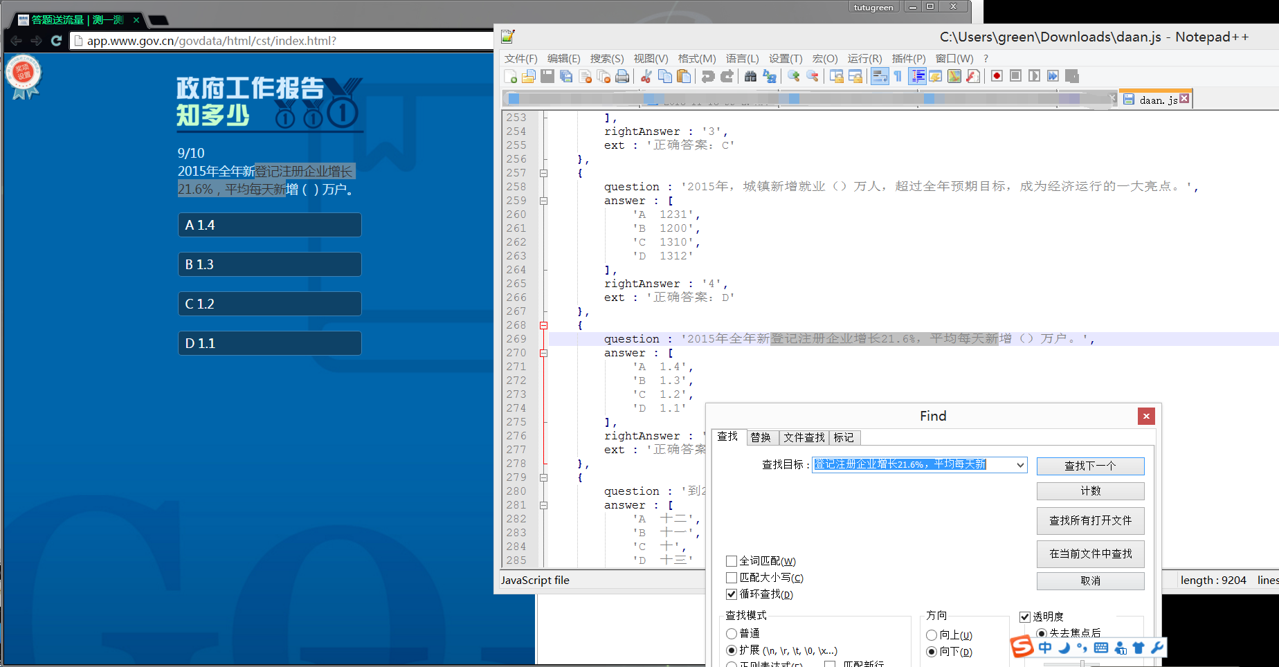
Task: Switch to the 替换 tab
Action: (x=761, y=437)
